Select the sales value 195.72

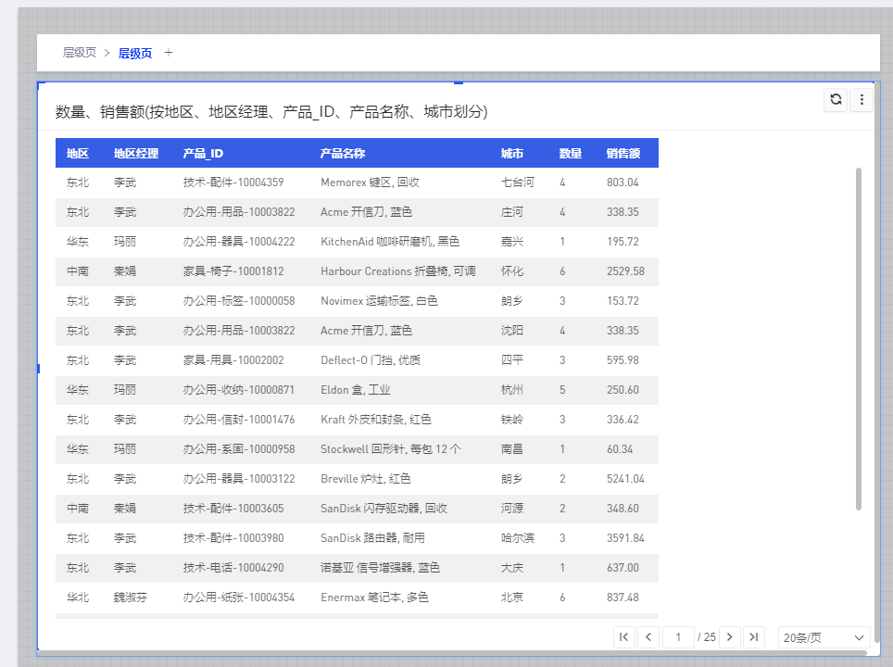(623, 242)
